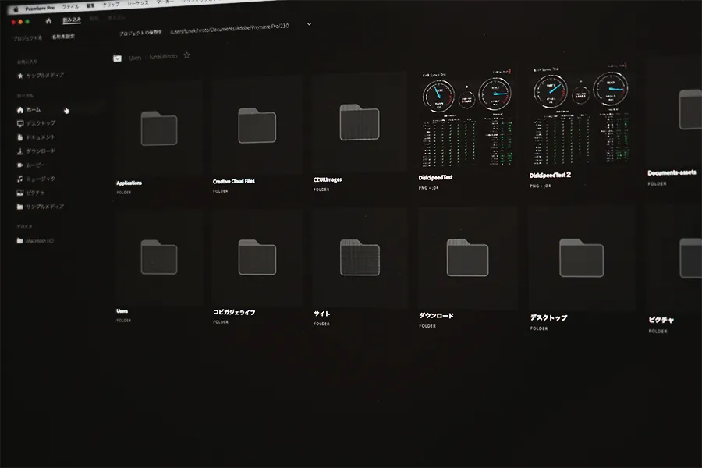The width and height of the screenshot is (702, 468).
Task: Switch to the 読み込み tab
Action: pos(72,19)
